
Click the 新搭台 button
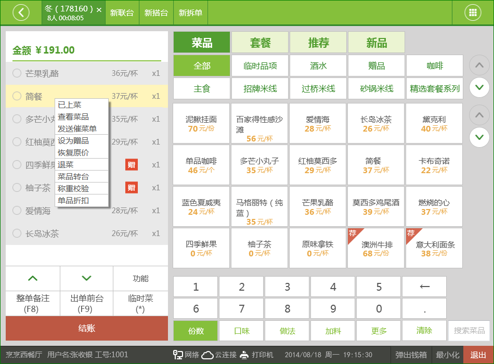point(156,12)
